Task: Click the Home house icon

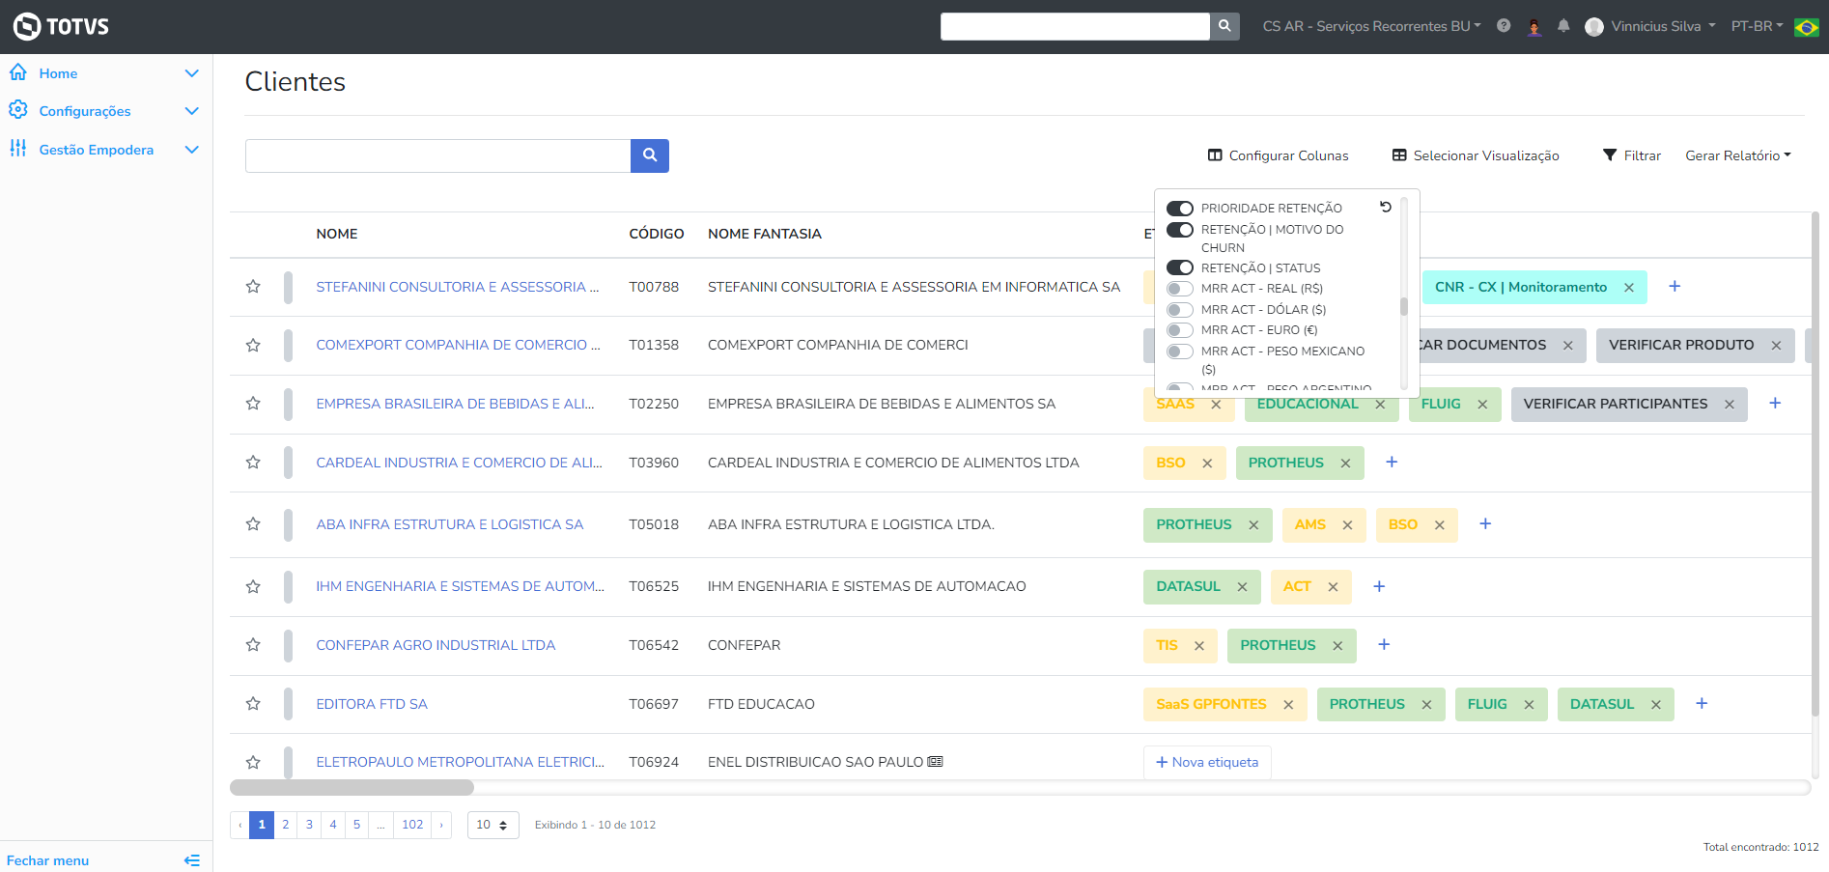Action: coord(18,72)
